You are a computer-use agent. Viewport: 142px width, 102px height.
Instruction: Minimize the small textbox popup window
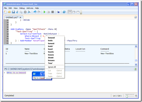42,74
